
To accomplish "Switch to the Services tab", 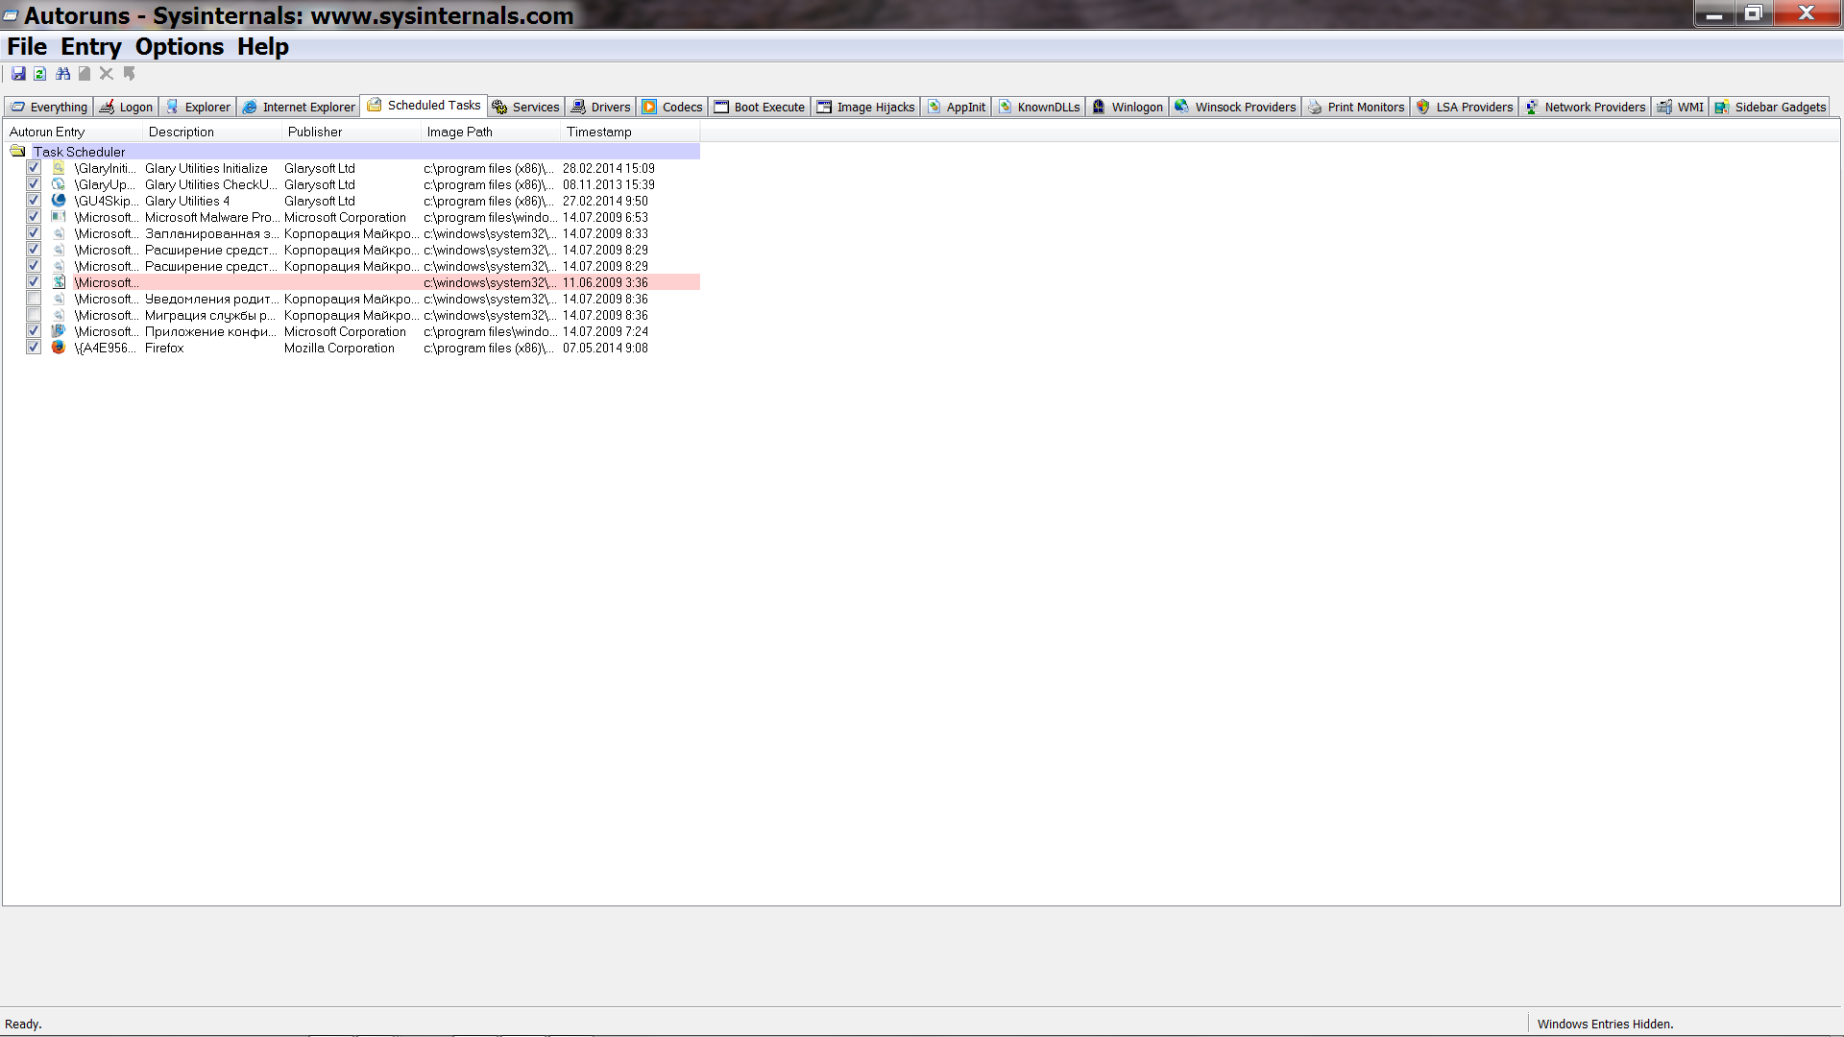I will (525, 107).
